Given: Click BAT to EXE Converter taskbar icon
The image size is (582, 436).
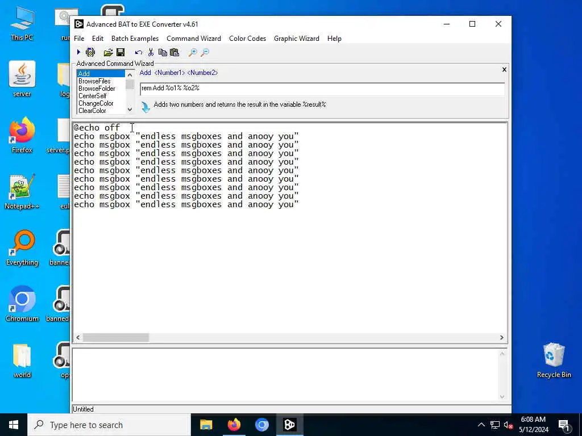Looking at the screenshot, I should click(289, 425).
